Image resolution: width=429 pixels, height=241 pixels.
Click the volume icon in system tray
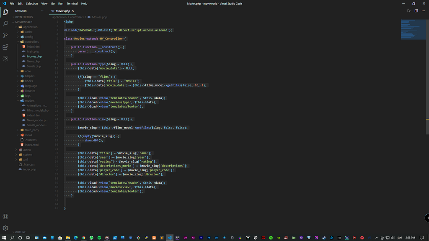coord(393,238)
